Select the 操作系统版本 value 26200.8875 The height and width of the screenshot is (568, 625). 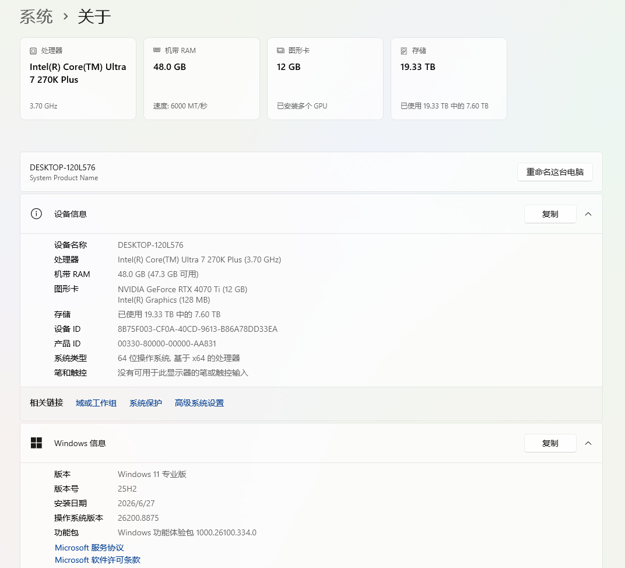[138, 518]
